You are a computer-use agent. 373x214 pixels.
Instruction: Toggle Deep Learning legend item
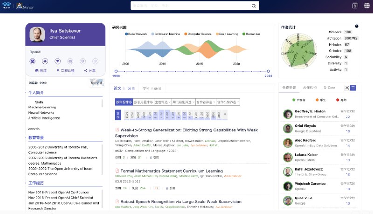(227, 34)
